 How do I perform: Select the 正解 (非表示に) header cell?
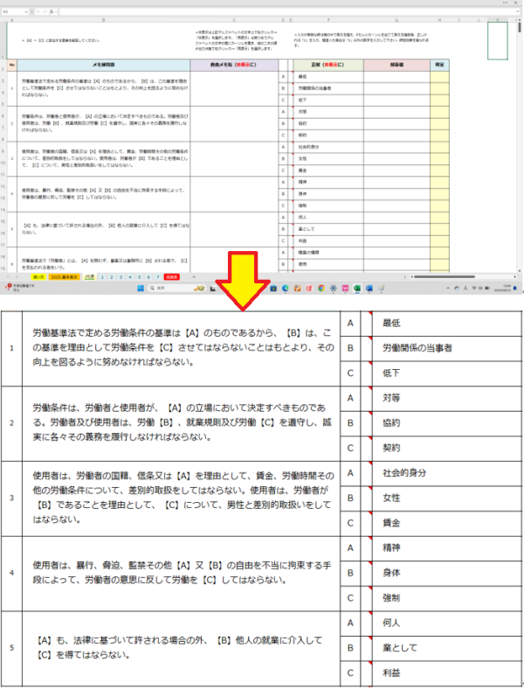coord(328,65)
